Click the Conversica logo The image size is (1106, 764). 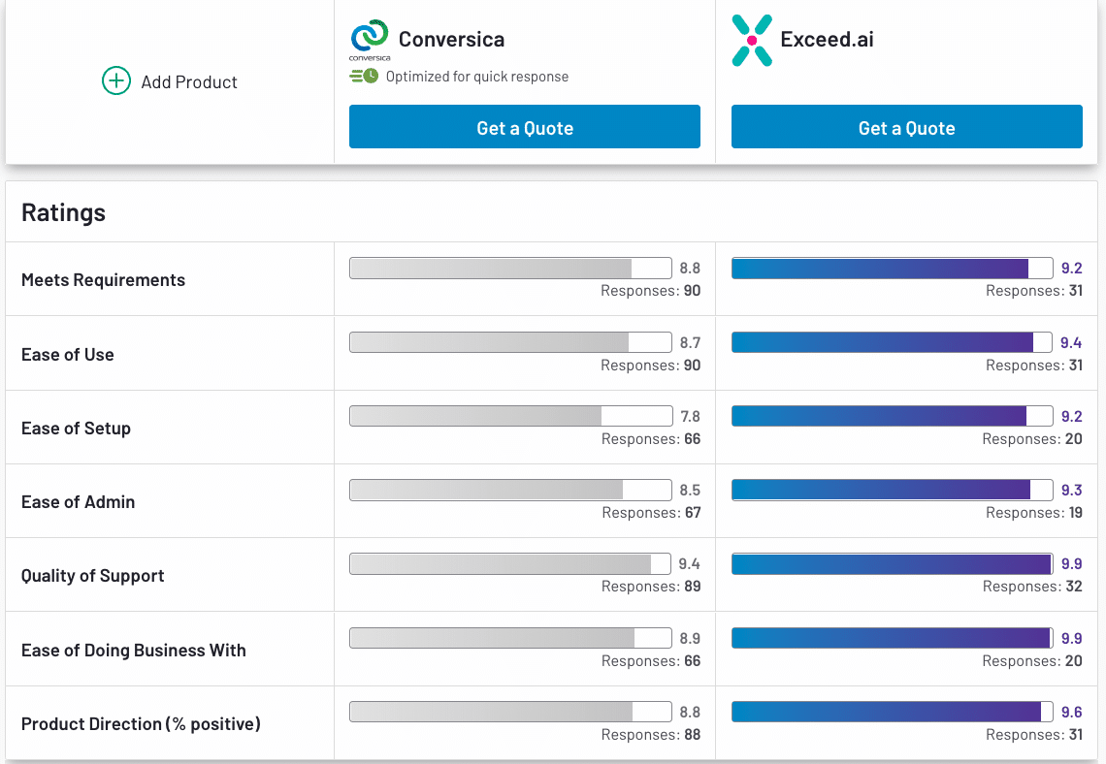click(x=370, y=40)
